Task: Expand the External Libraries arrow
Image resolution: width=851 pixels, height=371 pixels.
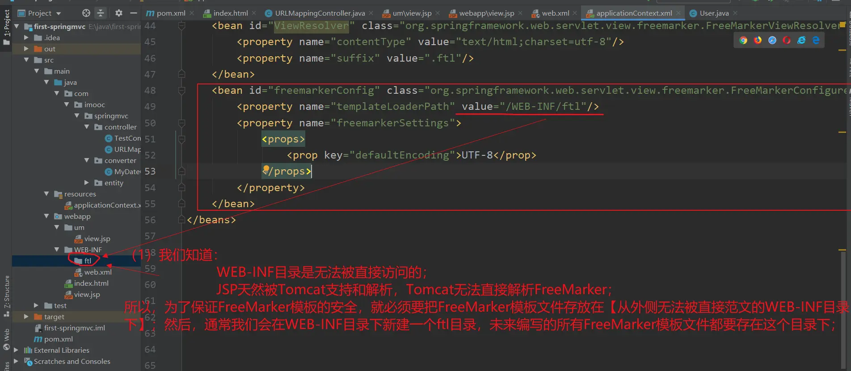Action: tap(17, 350)
